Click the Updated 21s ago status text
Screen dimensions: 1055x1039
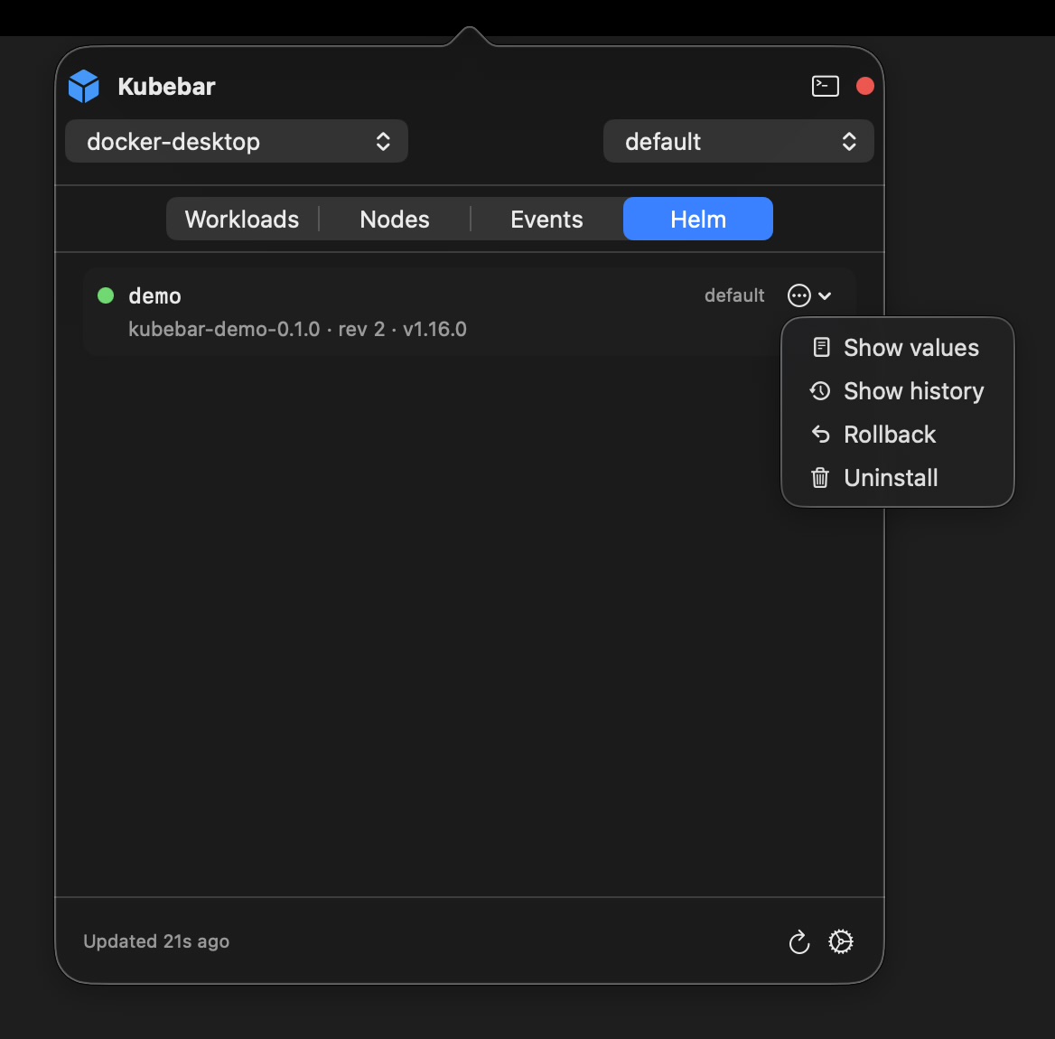[x=156, y=941]
